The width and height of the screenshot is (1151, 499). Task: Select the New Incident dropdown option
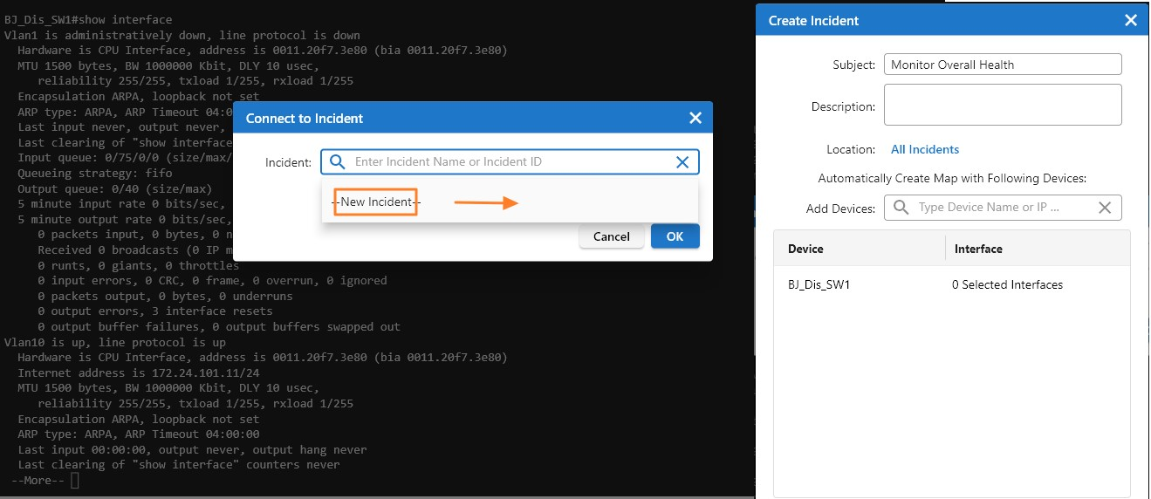click(377, 202)
